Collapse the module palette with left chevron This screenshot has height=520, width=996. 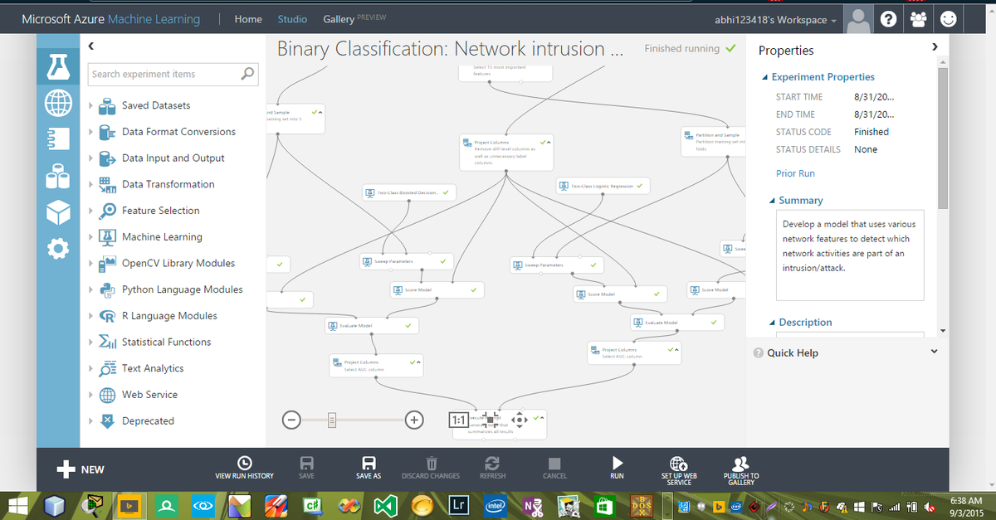pos(90,46)
